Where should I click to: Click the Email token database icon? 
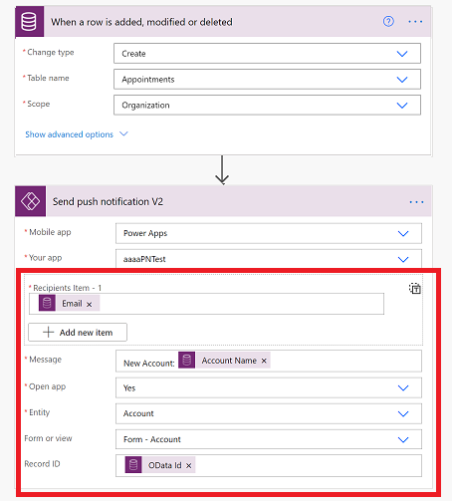47,303
